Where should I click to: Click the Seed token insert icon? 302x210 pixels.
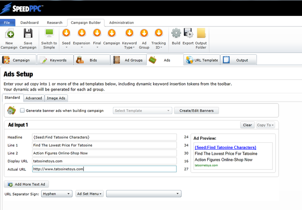point(66,33)
